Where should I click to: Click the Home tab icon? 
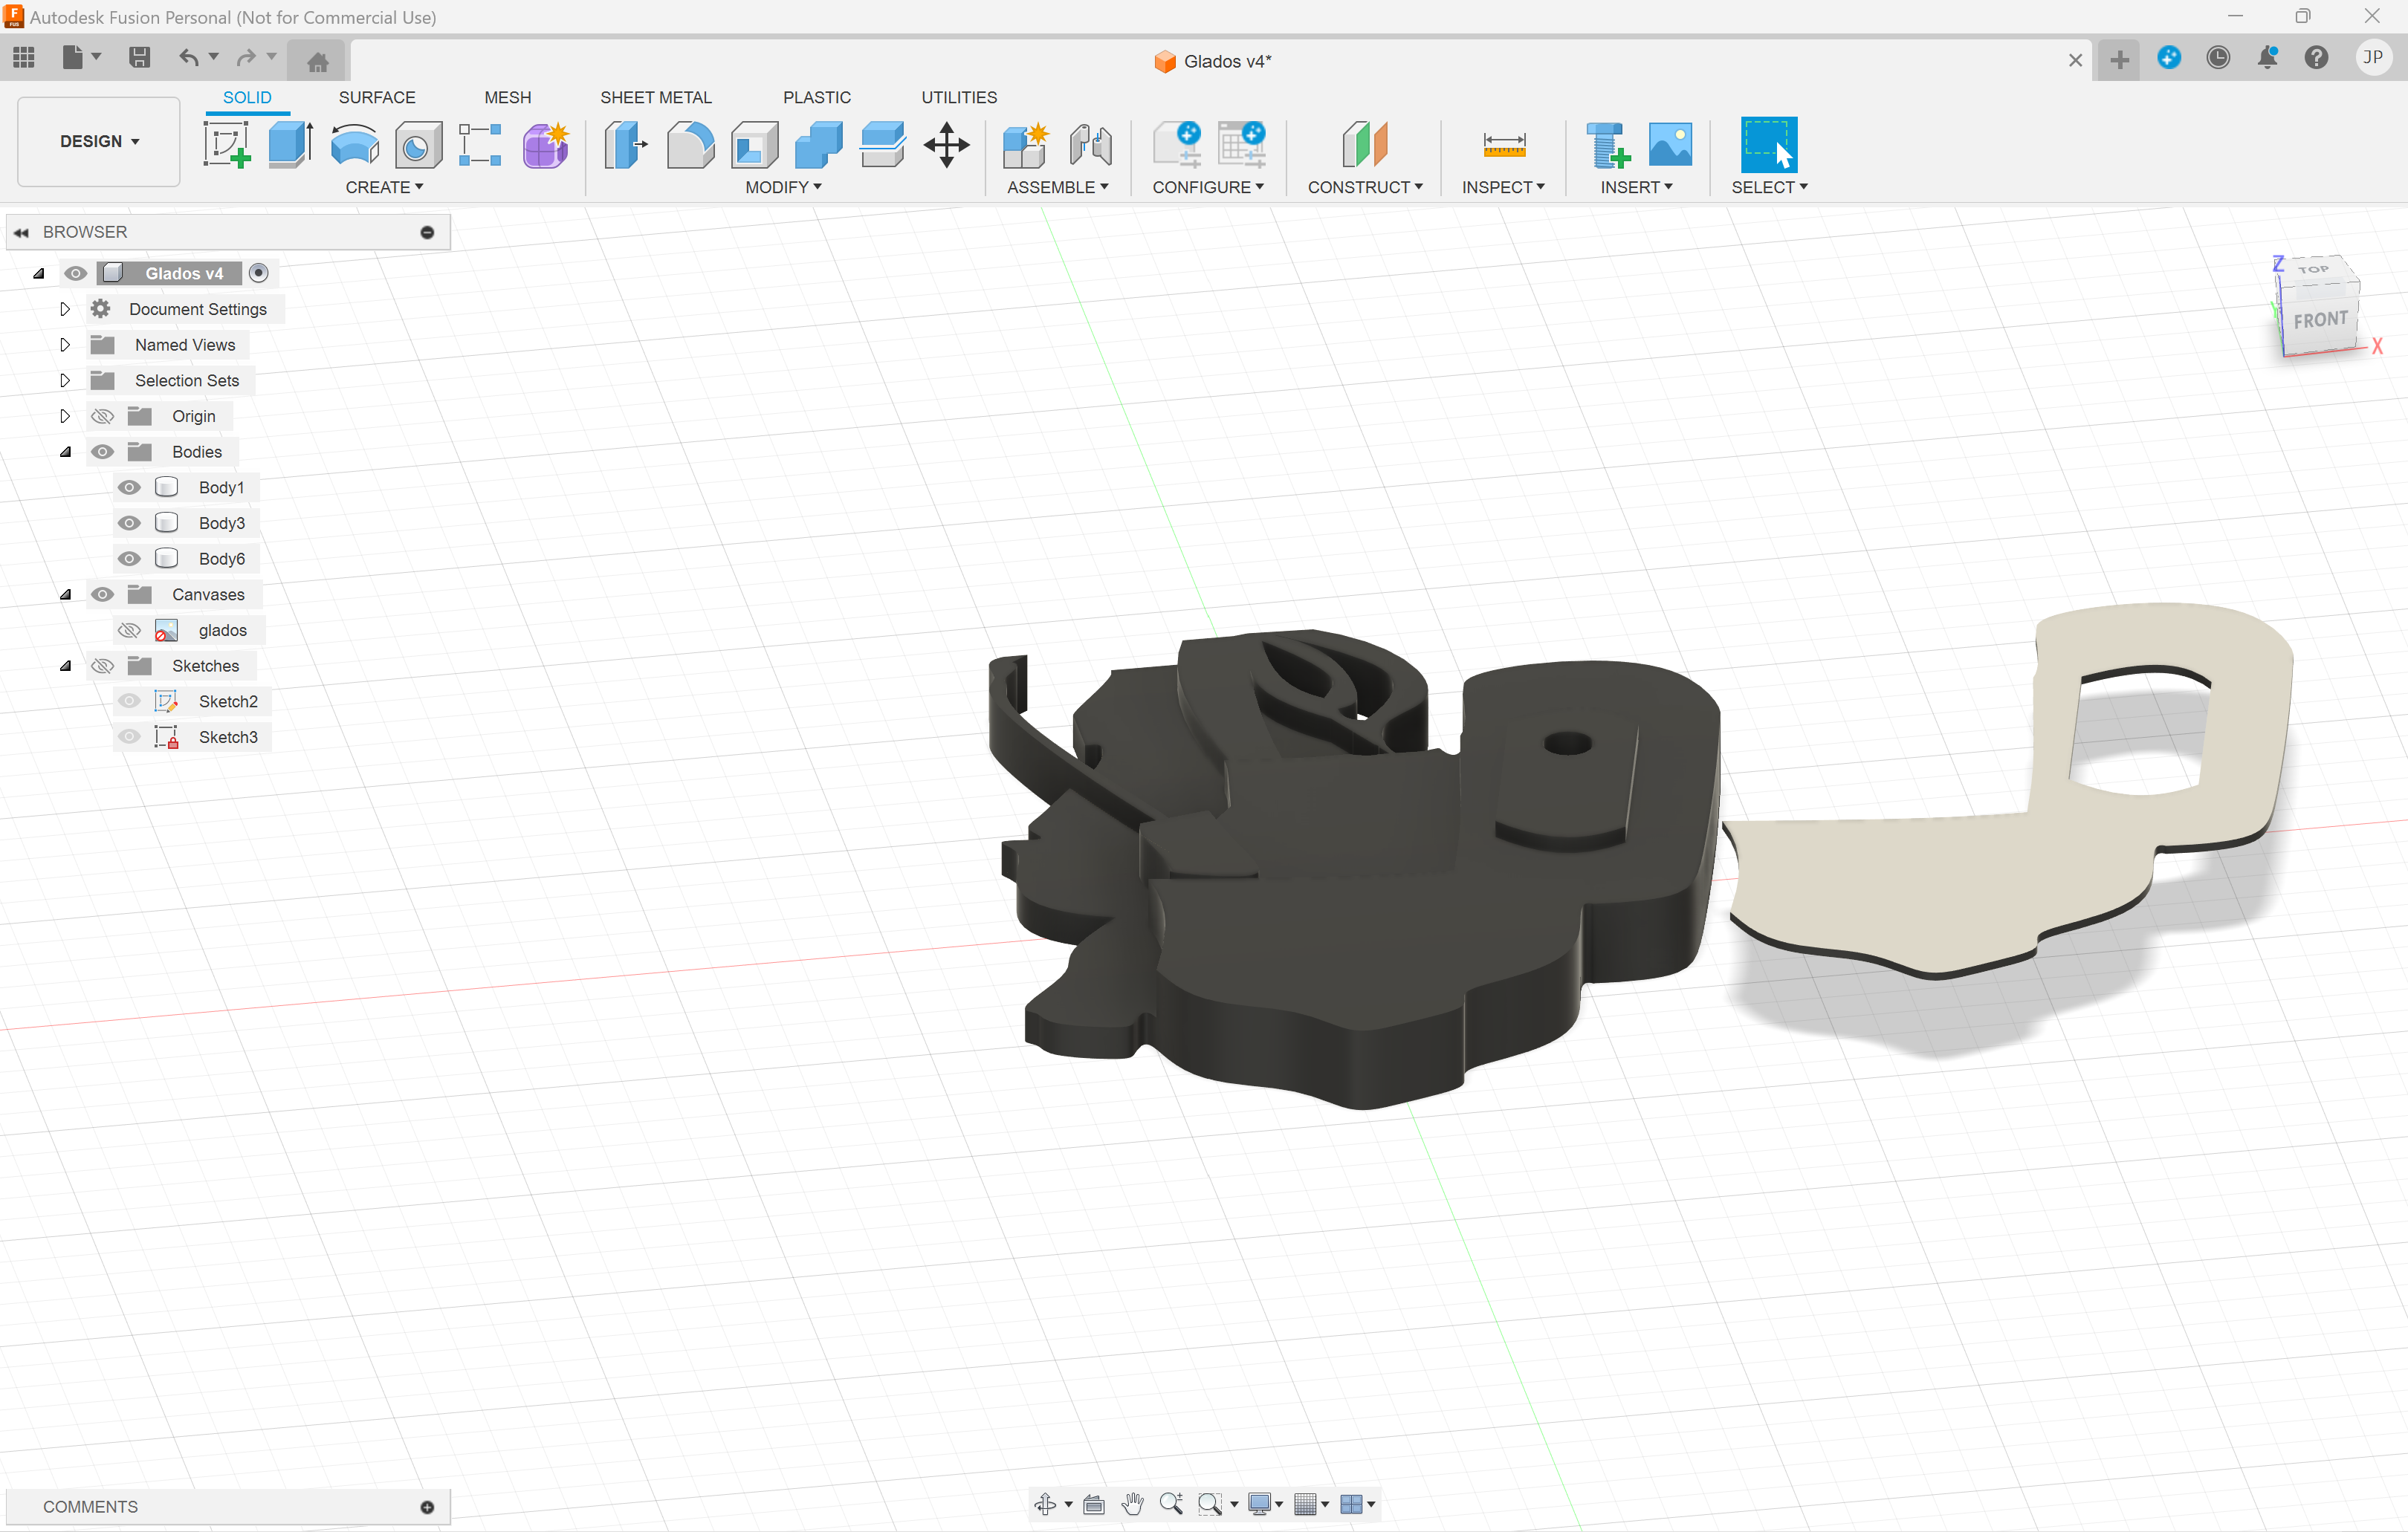[x=317, y=62]
